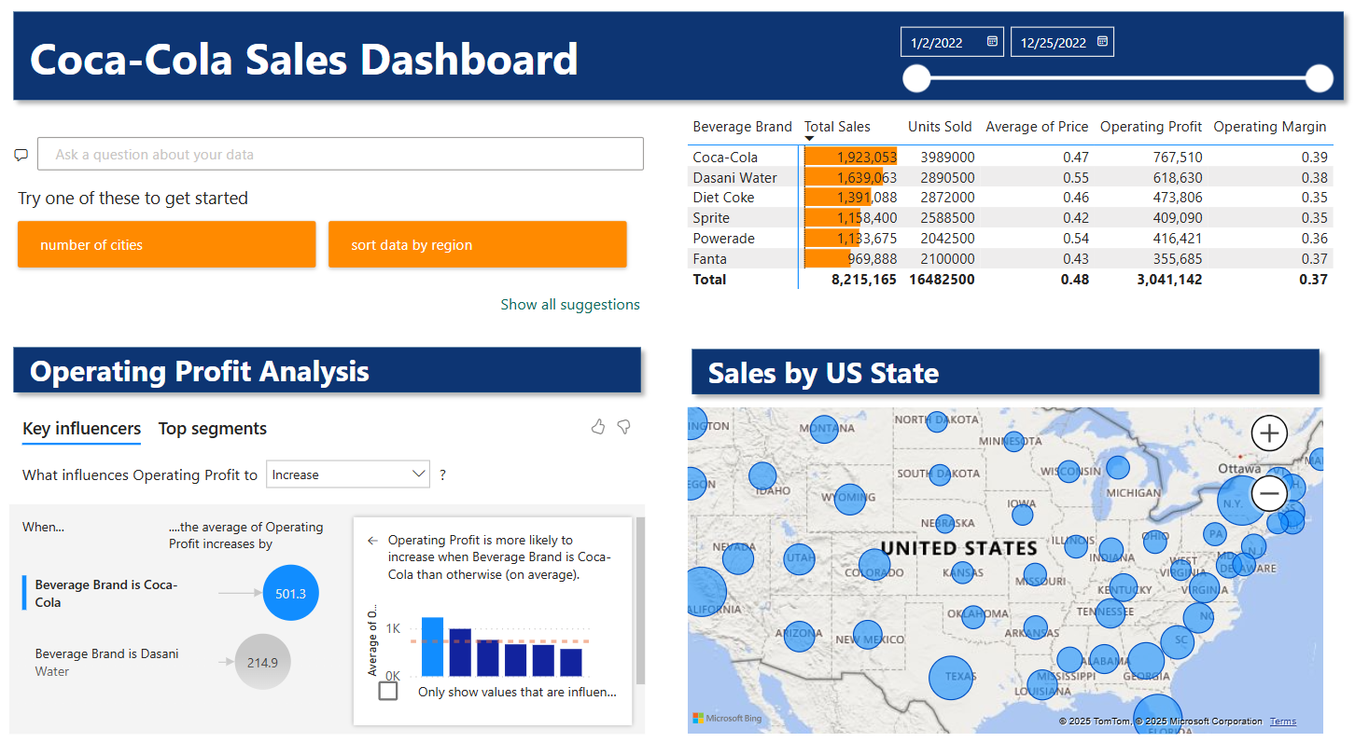Click the Total Sales bar for Coca-Cola
The height and width of the screenshot is (756, 1355).
(x=850, y=158)
